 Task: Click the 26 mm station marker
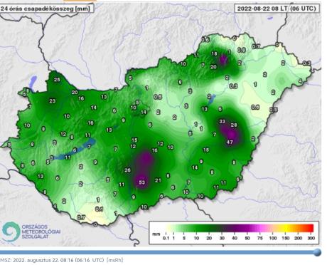tap(127, 170)
